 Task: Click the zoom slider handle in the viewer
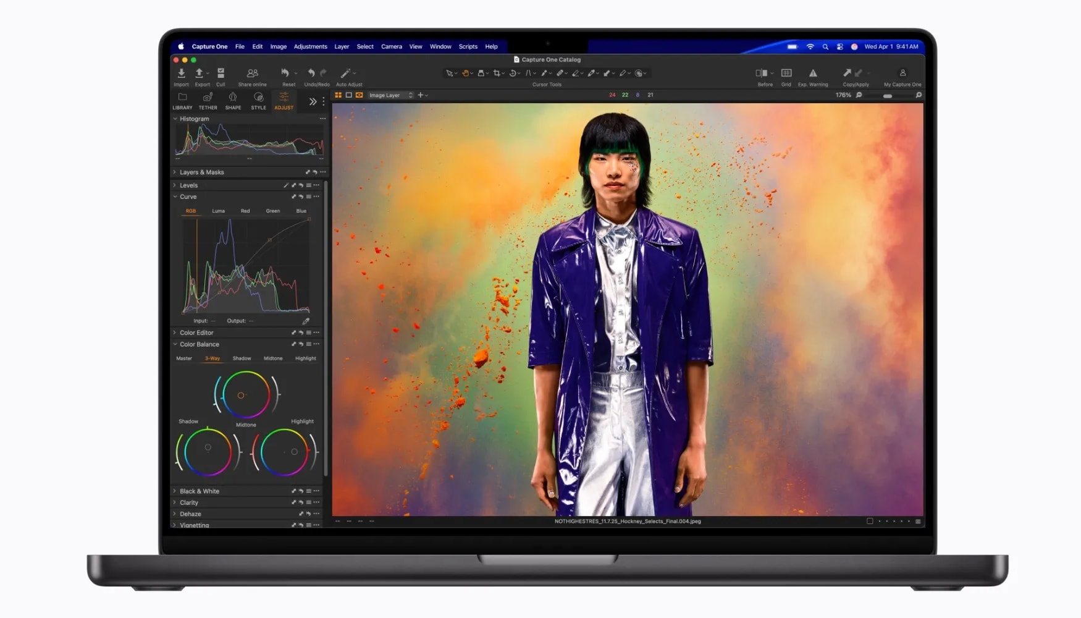[888, 96]
